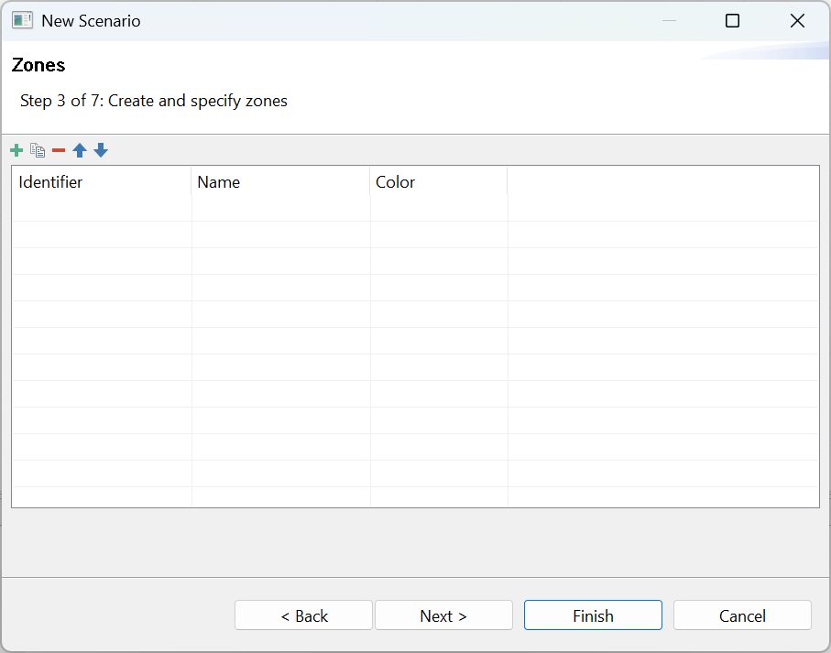Duplicate the selected zone using the copy icon
This screenshot has height=653, width=831.
tap(38, 150)
